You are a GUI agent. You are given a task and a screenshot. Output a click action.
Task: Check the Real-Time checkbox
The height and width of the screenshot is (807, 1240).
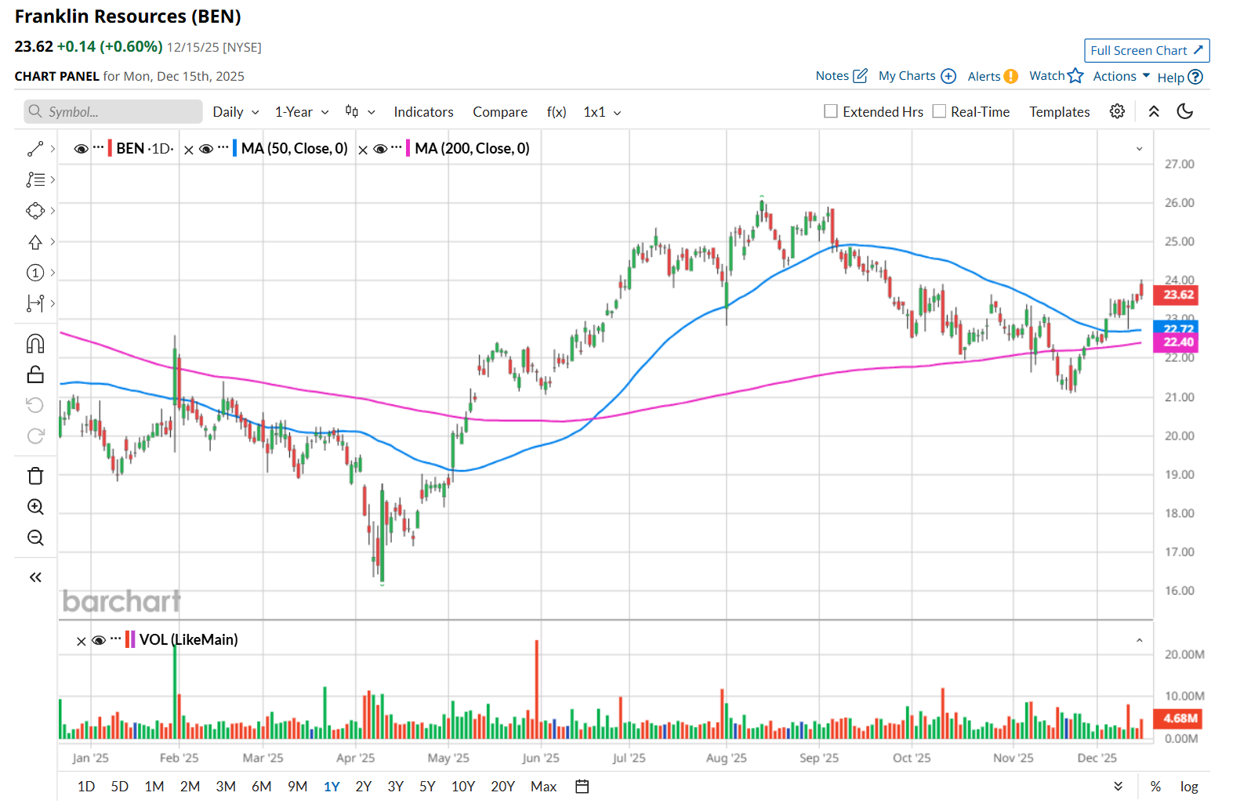click(939, 112)
